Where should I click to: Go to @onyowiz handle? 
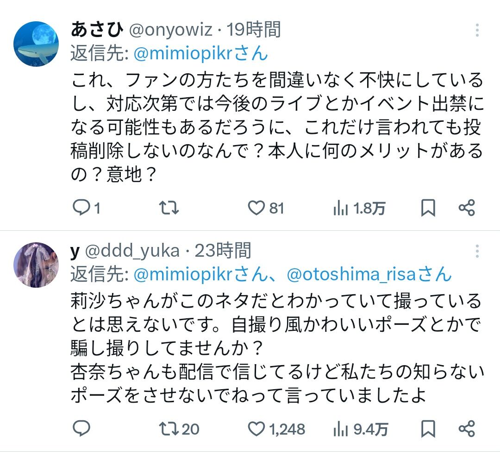170,30
